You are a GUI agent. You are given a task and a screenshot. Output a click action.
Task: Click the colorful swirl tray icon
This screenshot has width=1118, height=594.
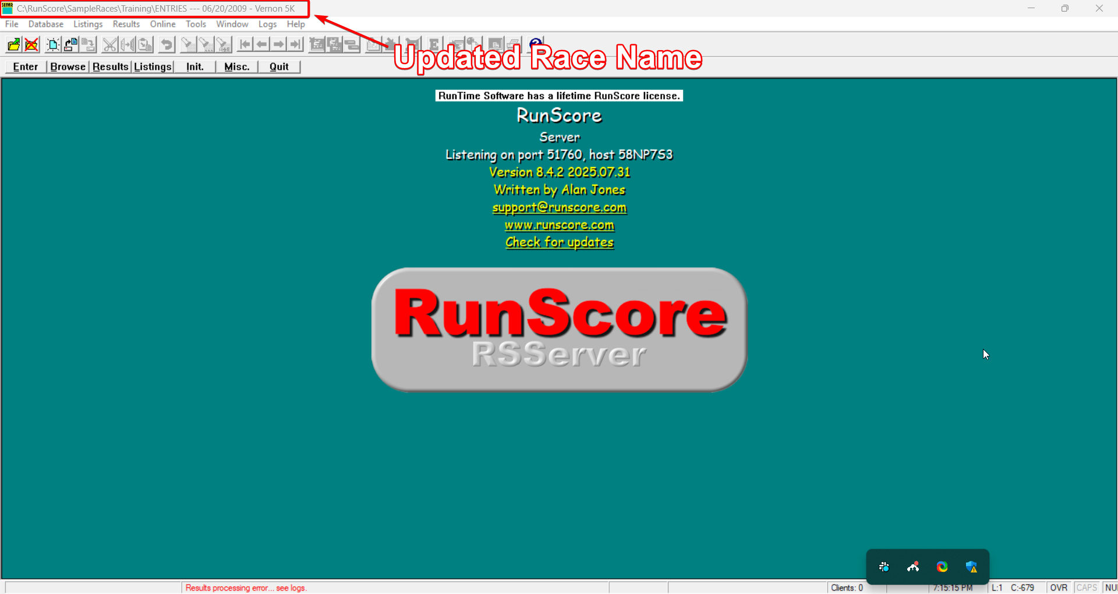pyautogui.click(x=942, y=567)
